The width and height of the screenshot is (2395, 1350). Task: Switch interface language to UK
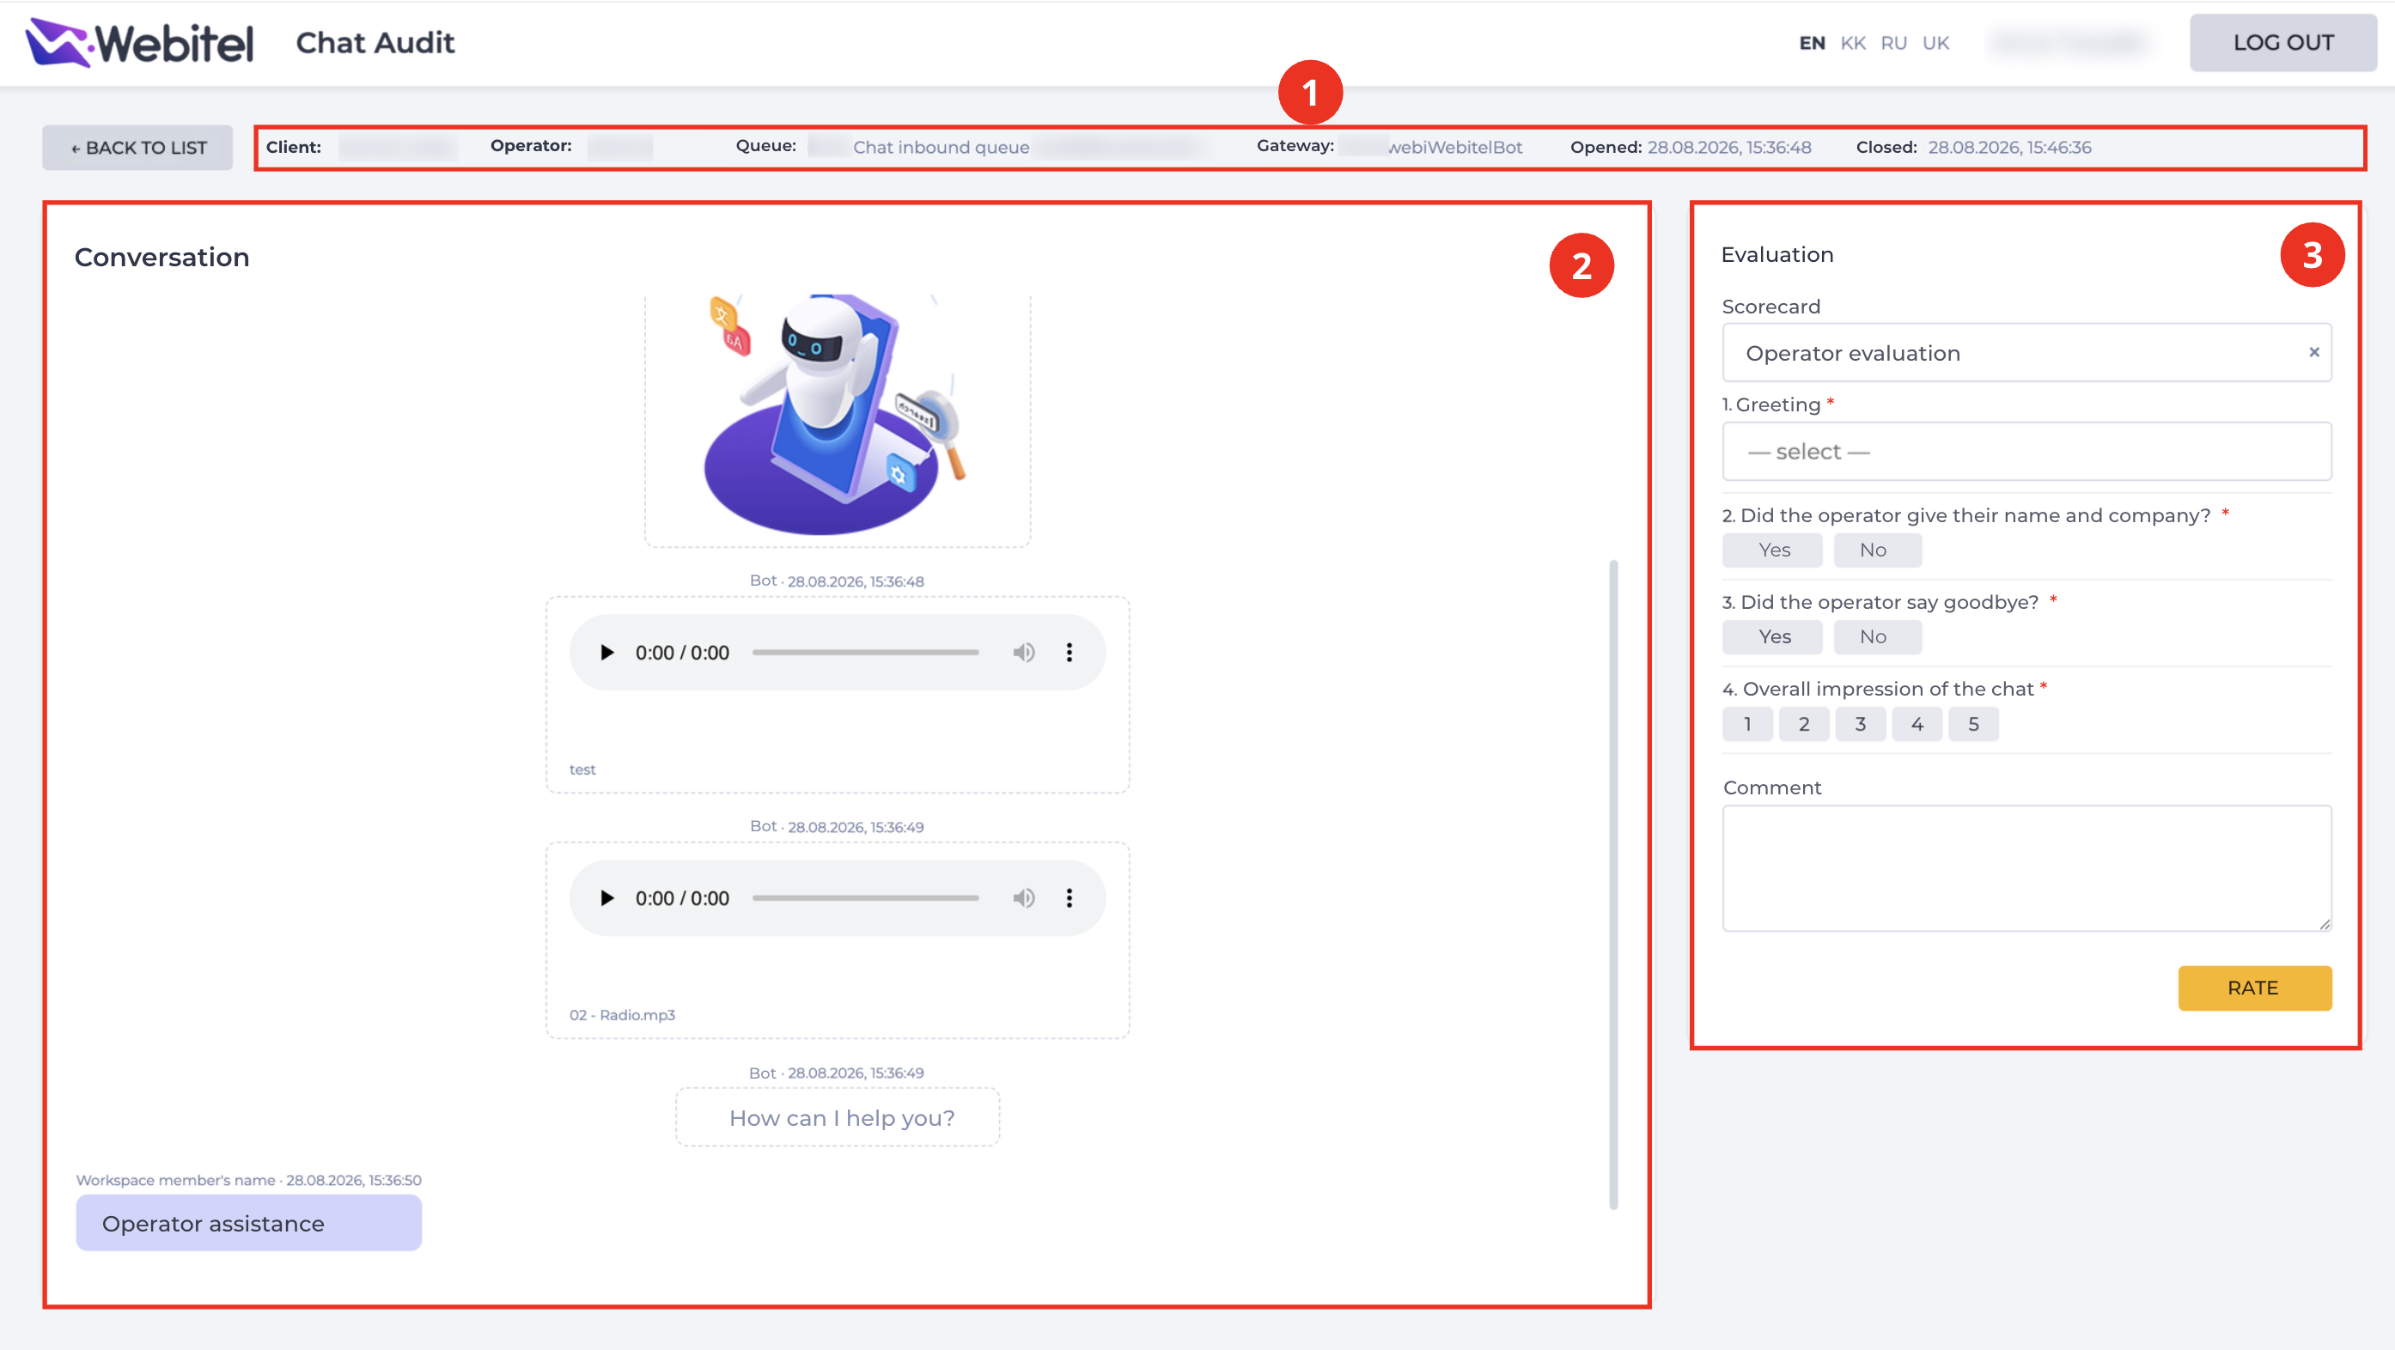coord(1935,43)
